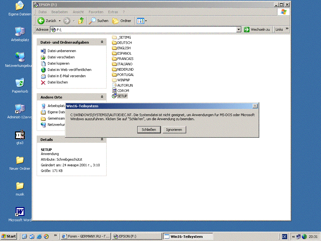Image resolution: width=321 pixels, height=241 pixels.
Task: Open the Zurück history dropdown arrow
Action: [60, 21]
